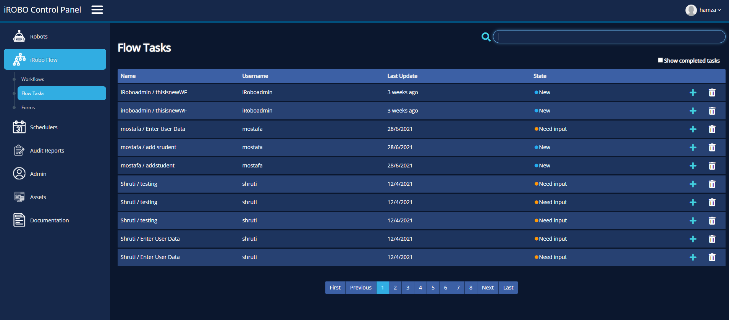729x320 pixels.
Task: Open the hamza user dropdown
Action: tap(703, 10)
